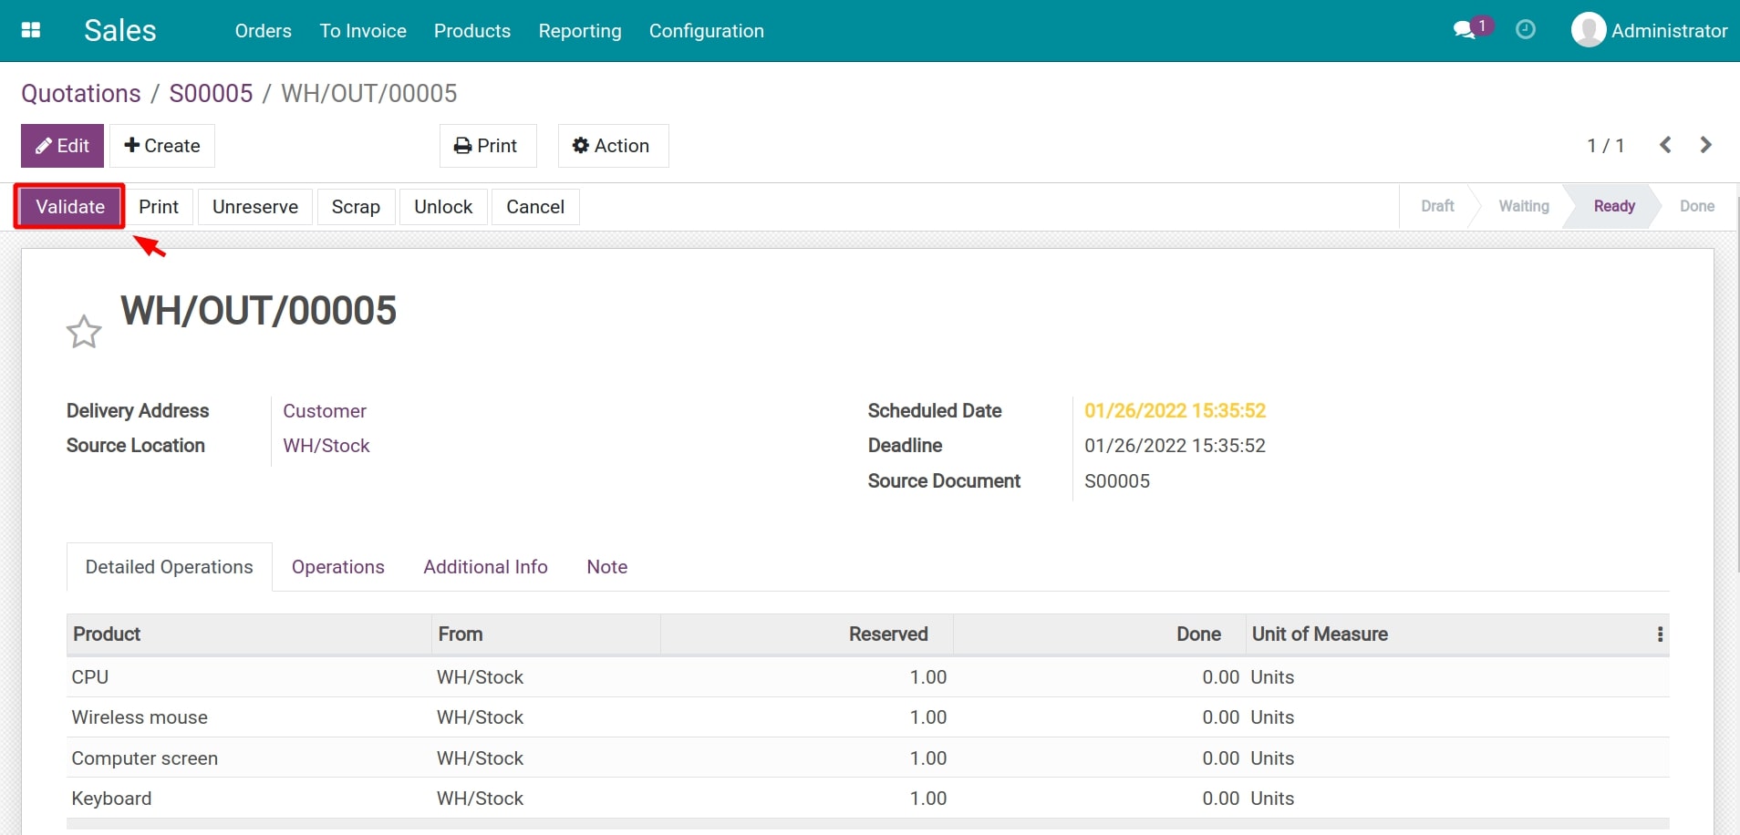Select the Ready status stage
Image resolution: width=1740 pixels, height=835 pixels.
click(x=1614, y=206)
